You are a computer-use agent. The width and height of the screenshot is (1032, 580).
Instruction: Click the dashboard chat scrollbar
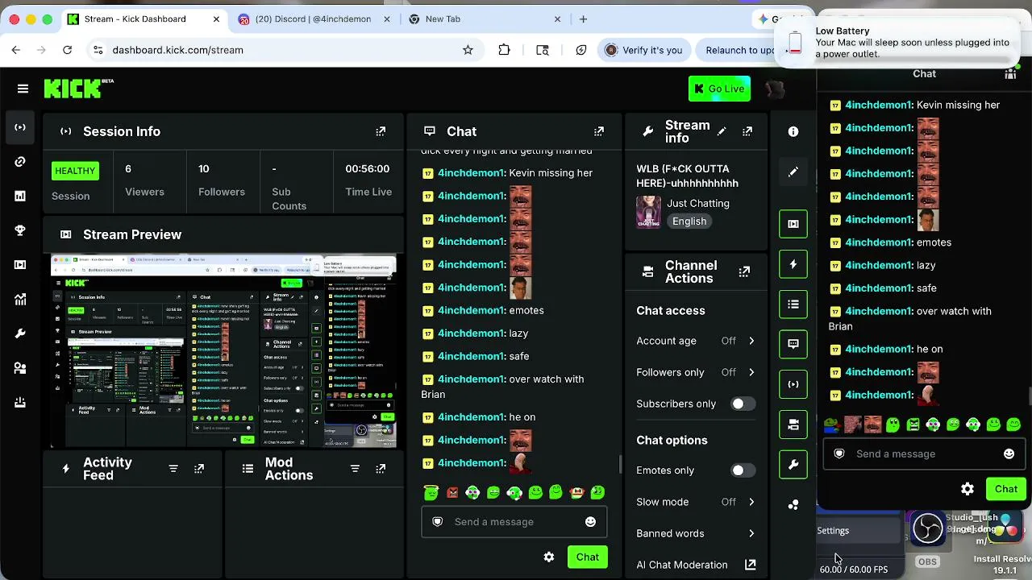[620, 464]
